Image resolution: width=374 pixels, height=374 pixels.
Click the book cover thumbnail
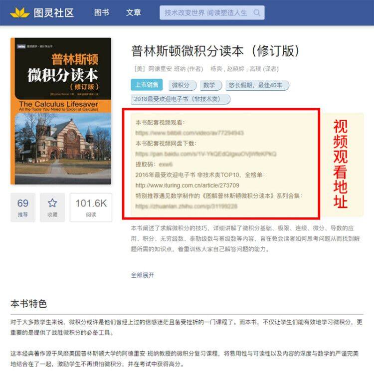tap(61, 111)
